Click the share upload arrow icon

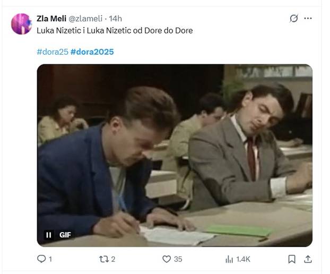[x=308, y=259]
